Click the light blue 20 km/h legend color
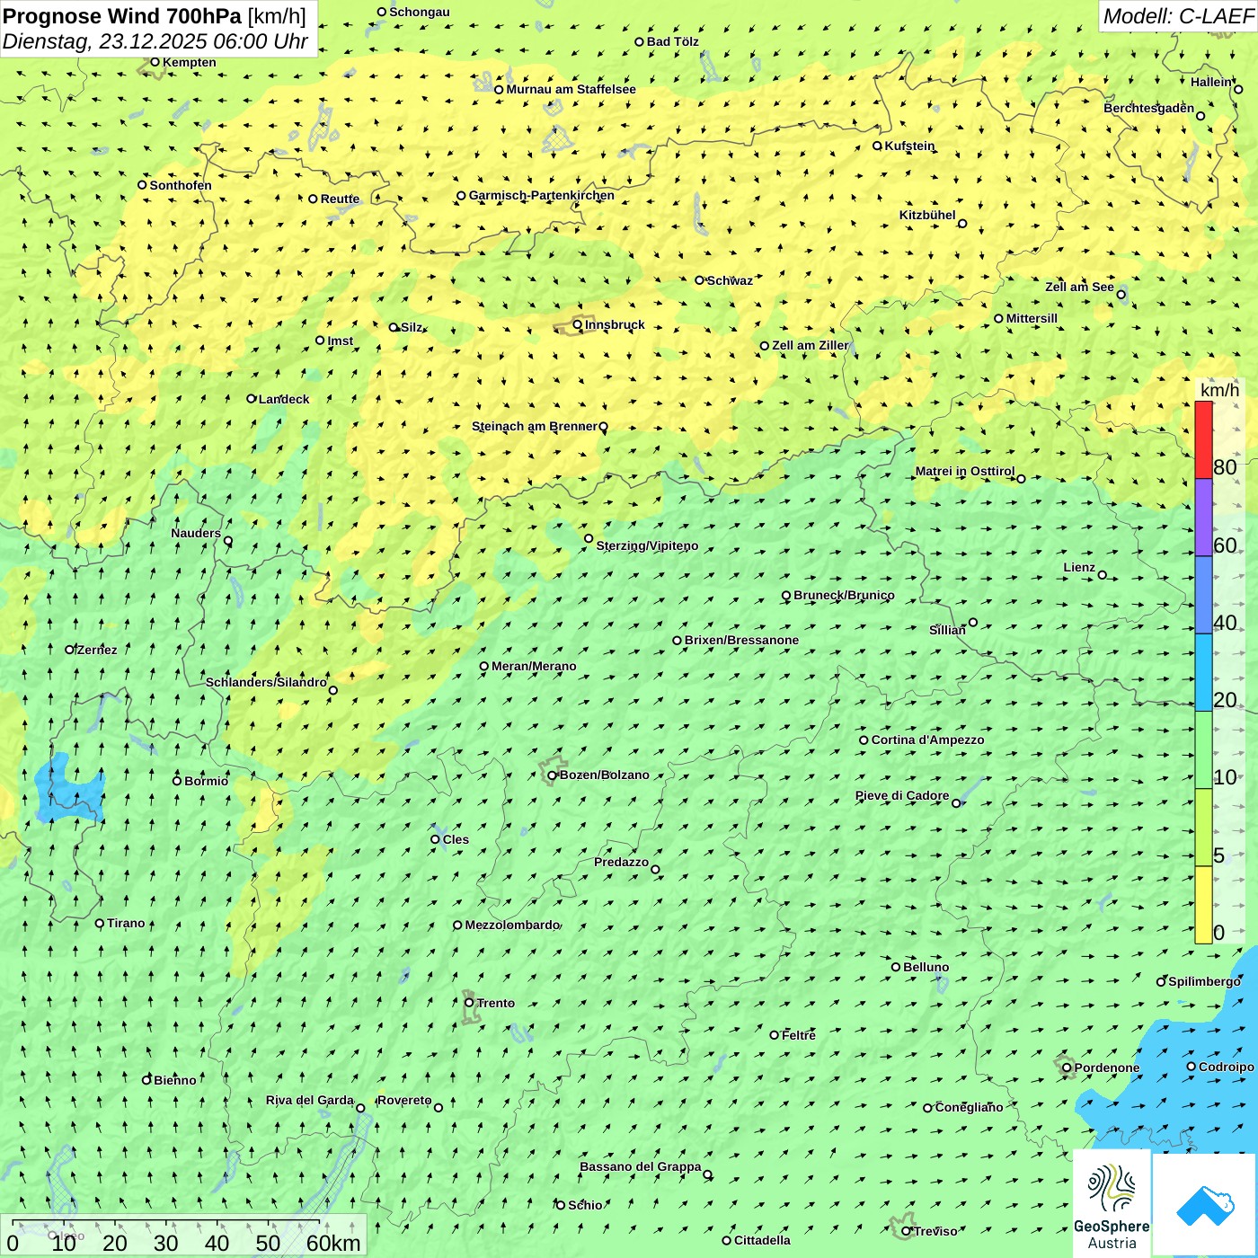Screen dimensions: 1258x1258 click(1203, 672)
